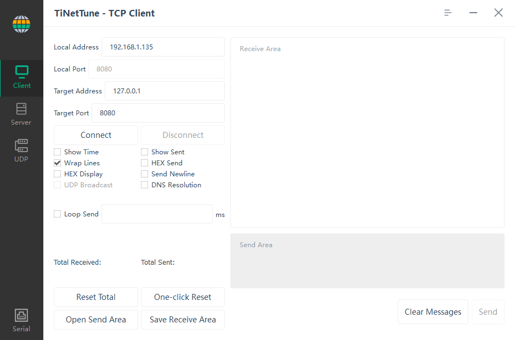Switch to Server mode in the sidebar

(x=21, y=114)
